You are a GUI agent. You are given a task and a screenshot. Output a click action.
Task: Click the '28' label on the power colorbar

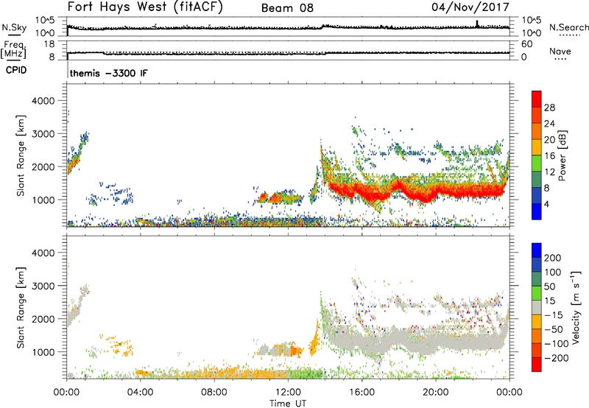point(549,108)
